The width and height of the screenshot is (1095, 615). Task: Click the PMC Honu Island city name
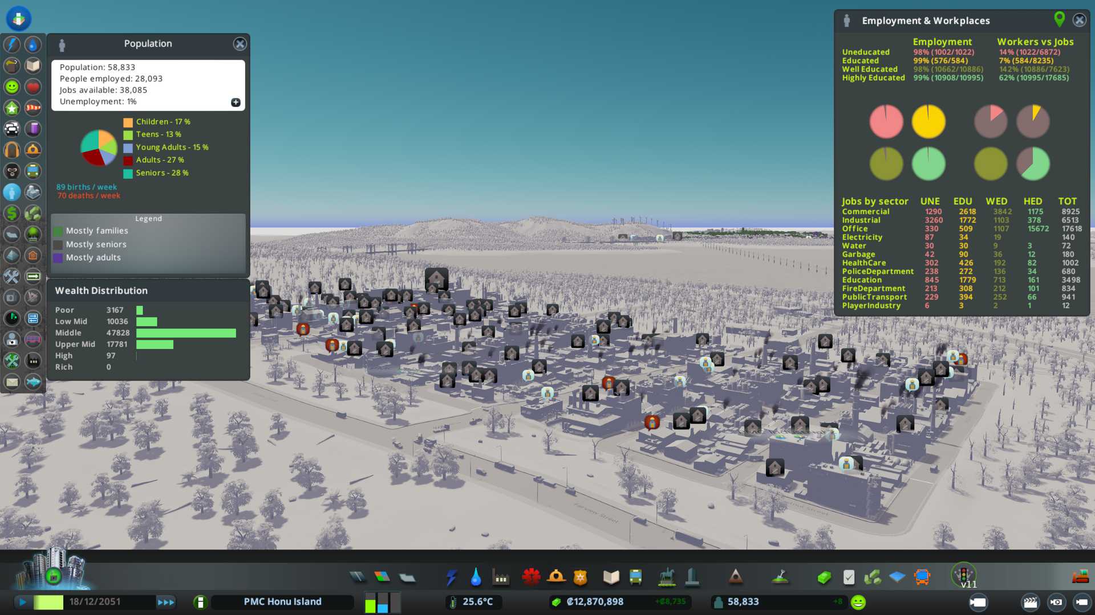[x=282, y=602]
